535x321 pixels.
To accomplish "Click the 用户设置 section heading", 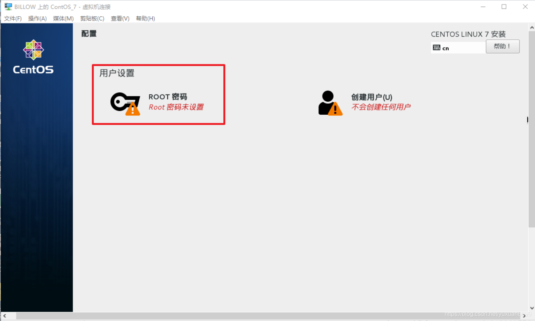I will point(117,73).
